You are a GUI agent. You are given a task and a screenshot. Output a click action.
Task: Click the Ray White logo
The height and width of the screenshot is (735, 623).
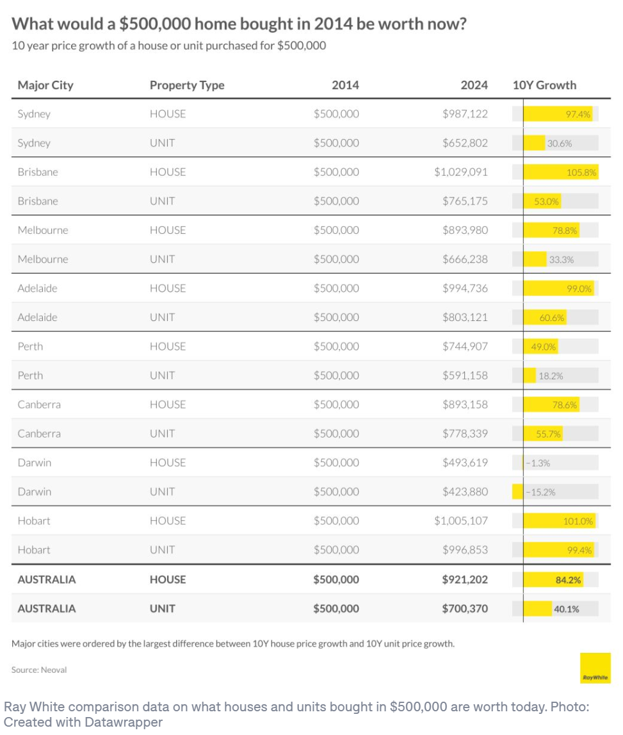coord(595,668)
